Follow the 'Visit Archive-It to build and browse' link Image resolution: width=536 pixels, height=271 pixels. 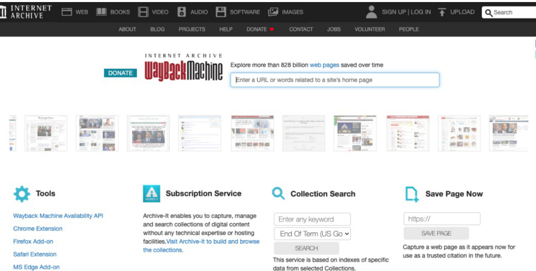coord(213,241)
